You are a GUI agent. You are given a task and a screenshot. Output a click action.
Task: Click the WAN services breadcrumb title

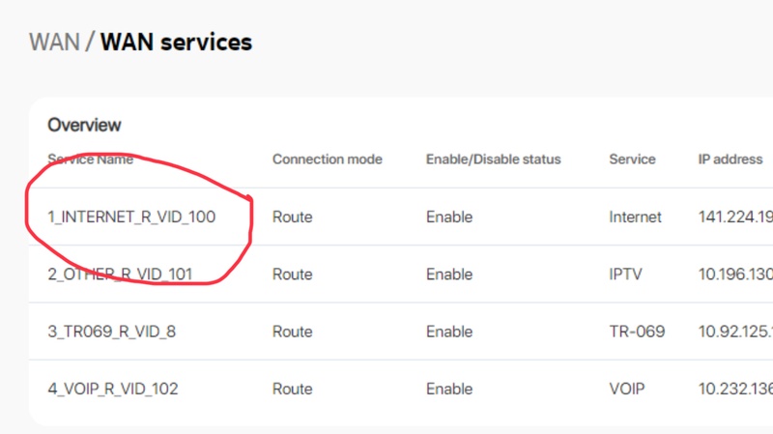pos(176,43)
